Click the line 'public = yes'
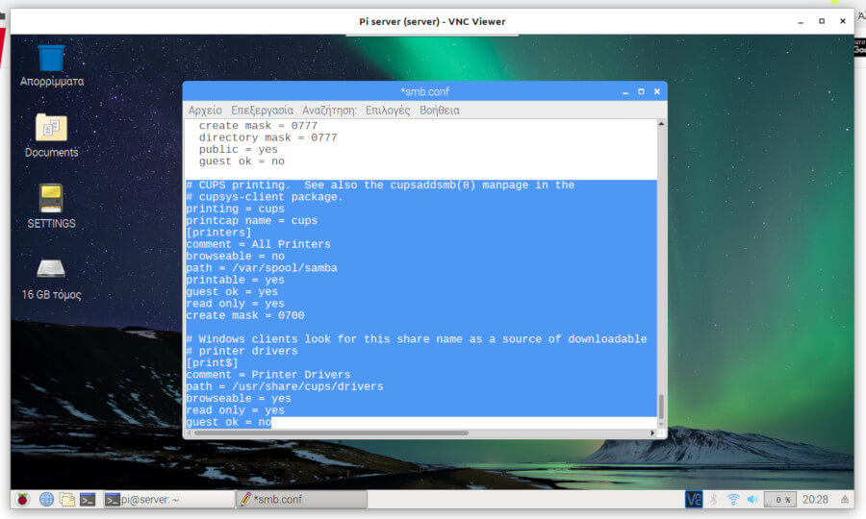 pyautogui.click(x=238, y=150)
